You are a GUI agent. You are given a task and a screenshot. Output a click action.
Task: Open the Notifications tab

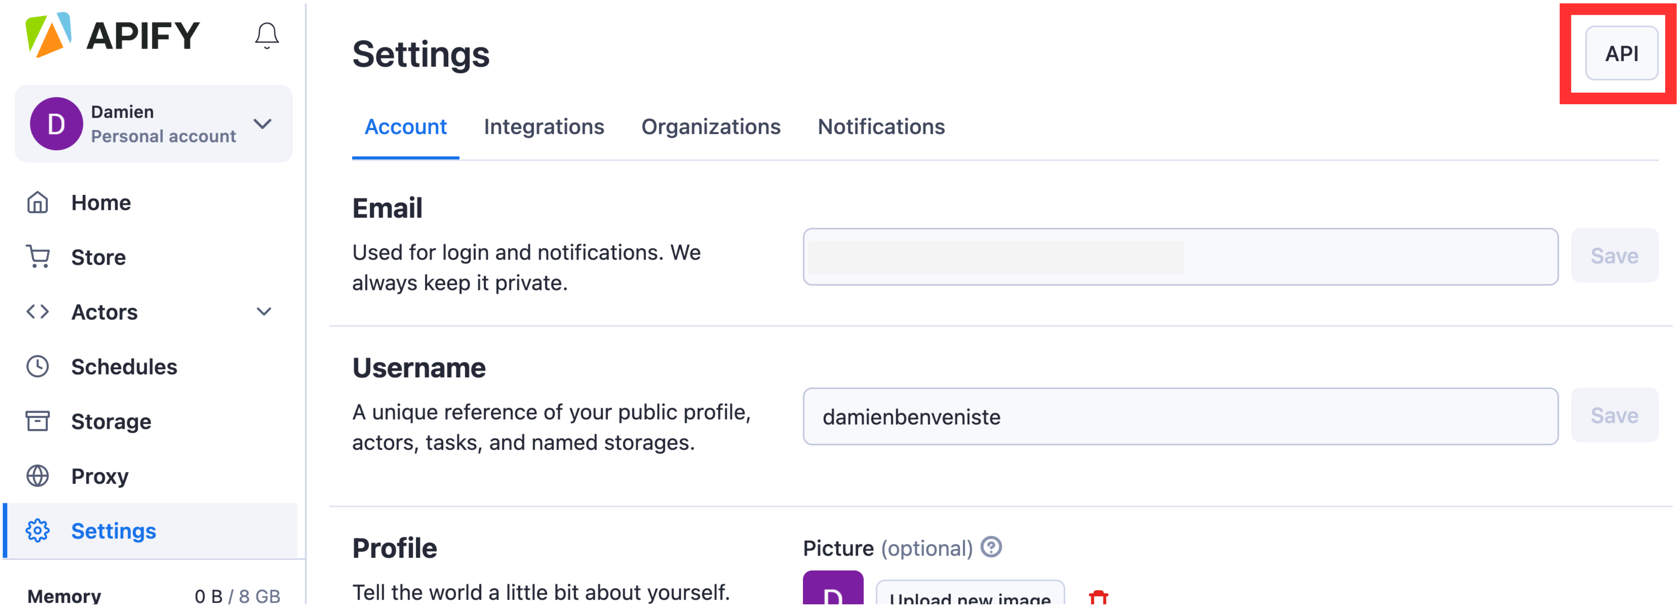tap(881, 127)
